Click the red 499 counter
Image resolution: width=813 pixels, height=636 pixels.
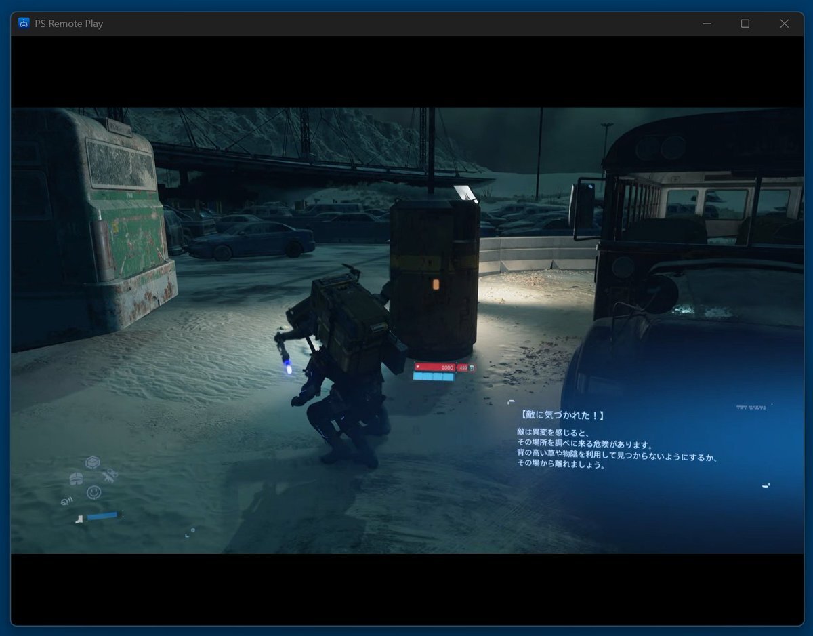click(463, 367)
